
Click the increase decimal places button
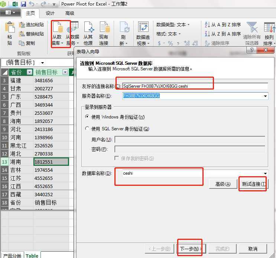click(x=187, y=43)
